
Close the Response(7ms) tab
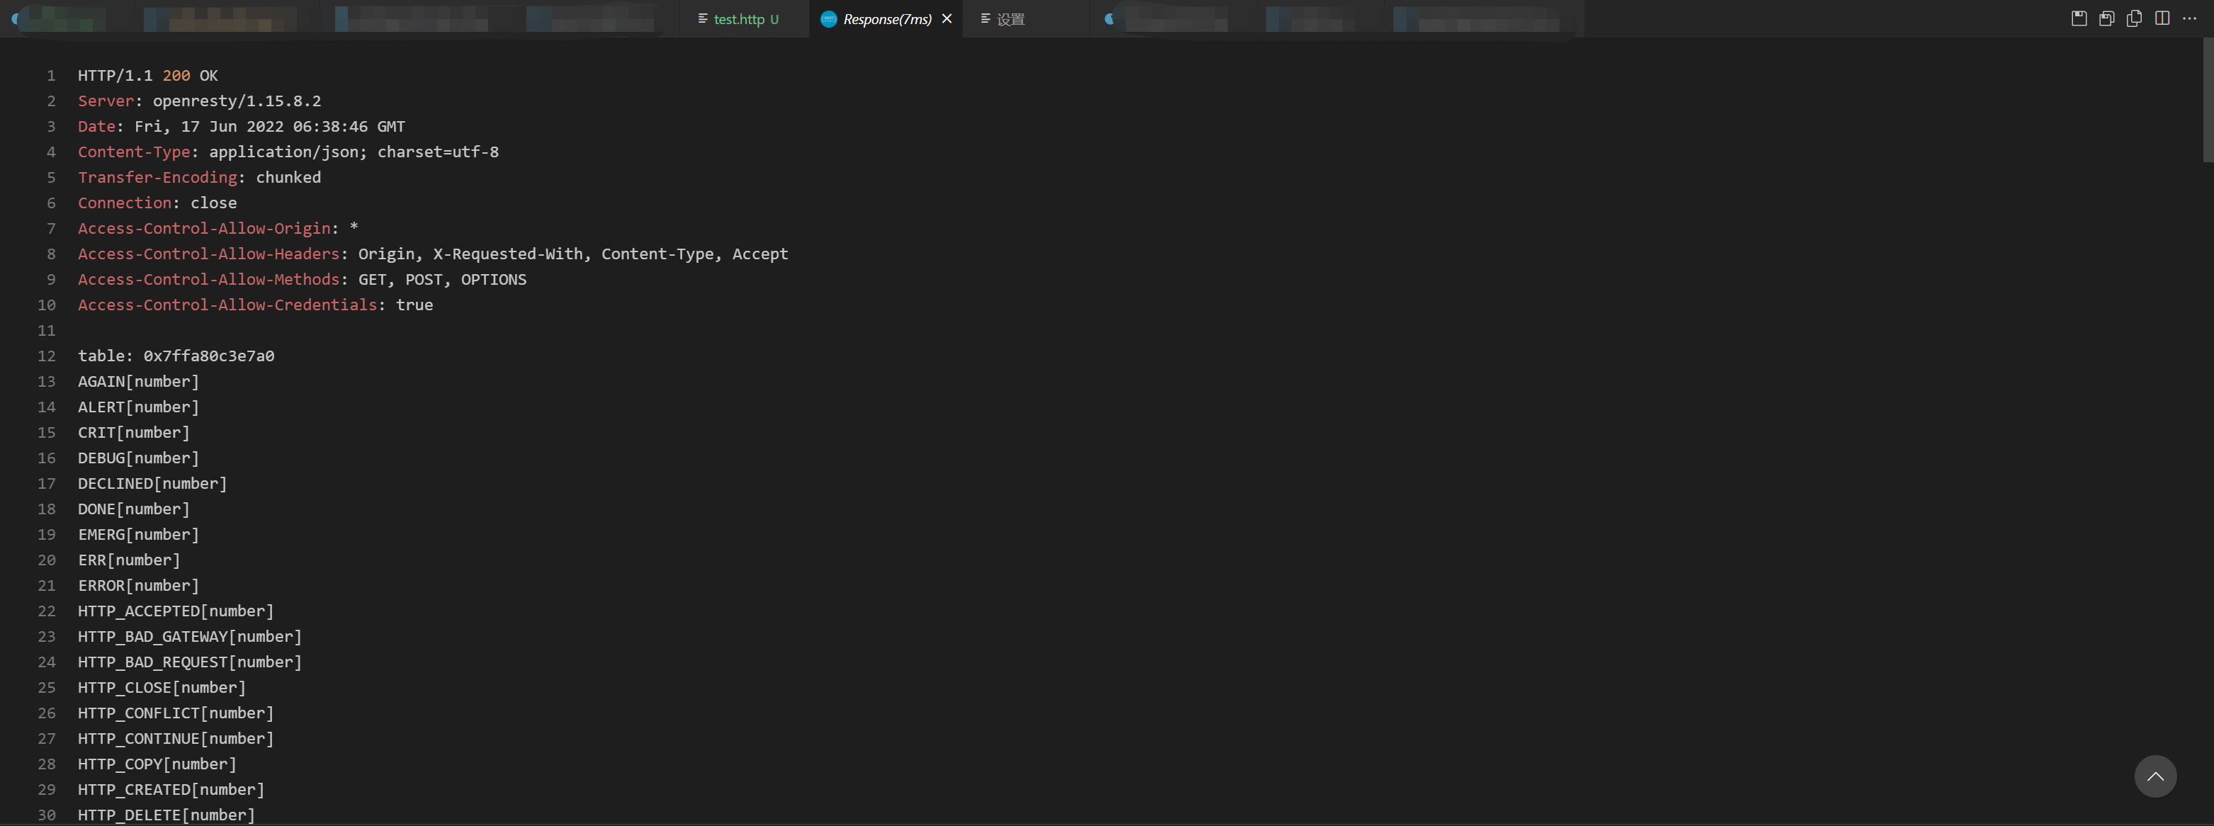948,18
